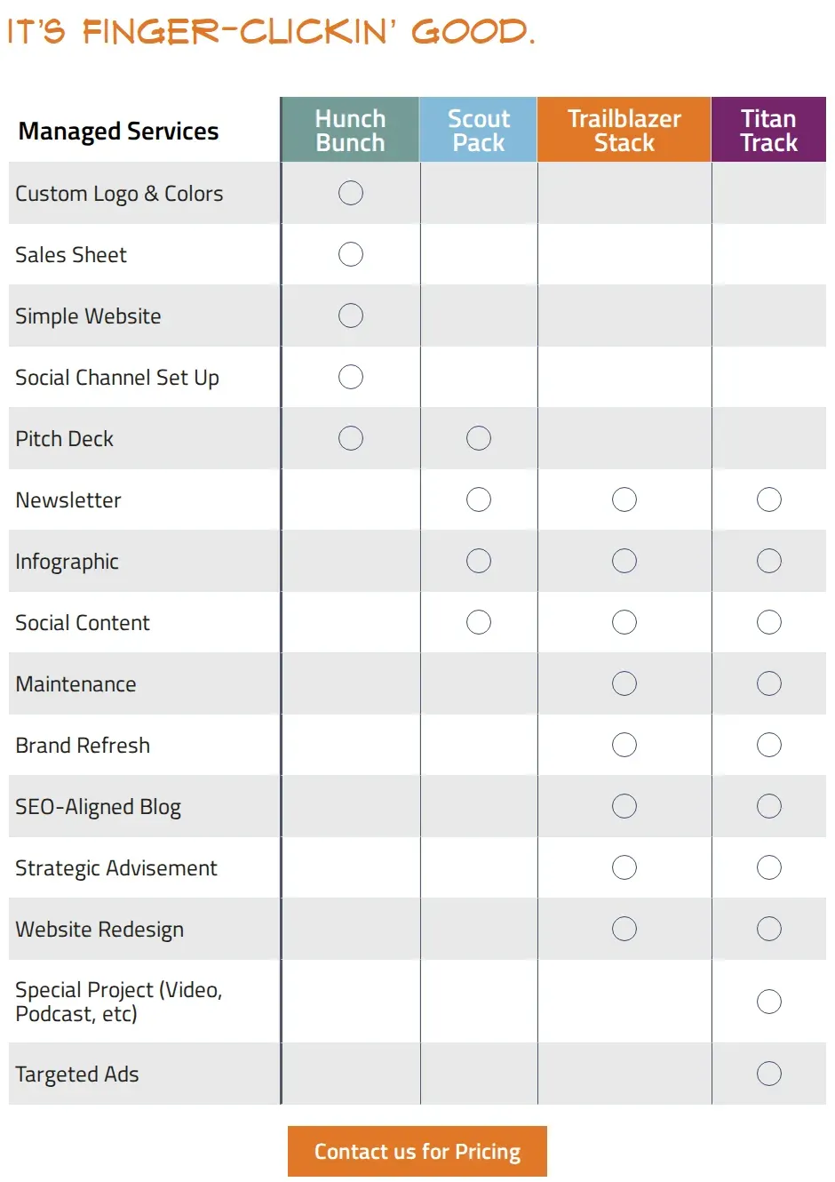Select Titan Track circle for Targeted Ads
Image resolution: width=835 pixels, height=1182 pixels.
click(769, 1074)
